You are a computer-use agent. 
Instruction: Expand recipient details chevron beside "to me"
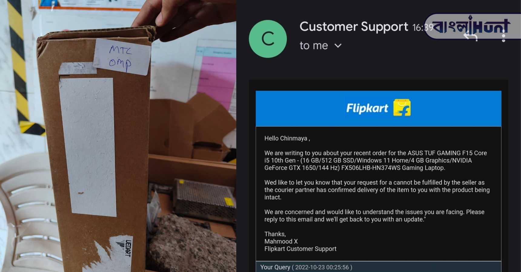coord(338,46)
